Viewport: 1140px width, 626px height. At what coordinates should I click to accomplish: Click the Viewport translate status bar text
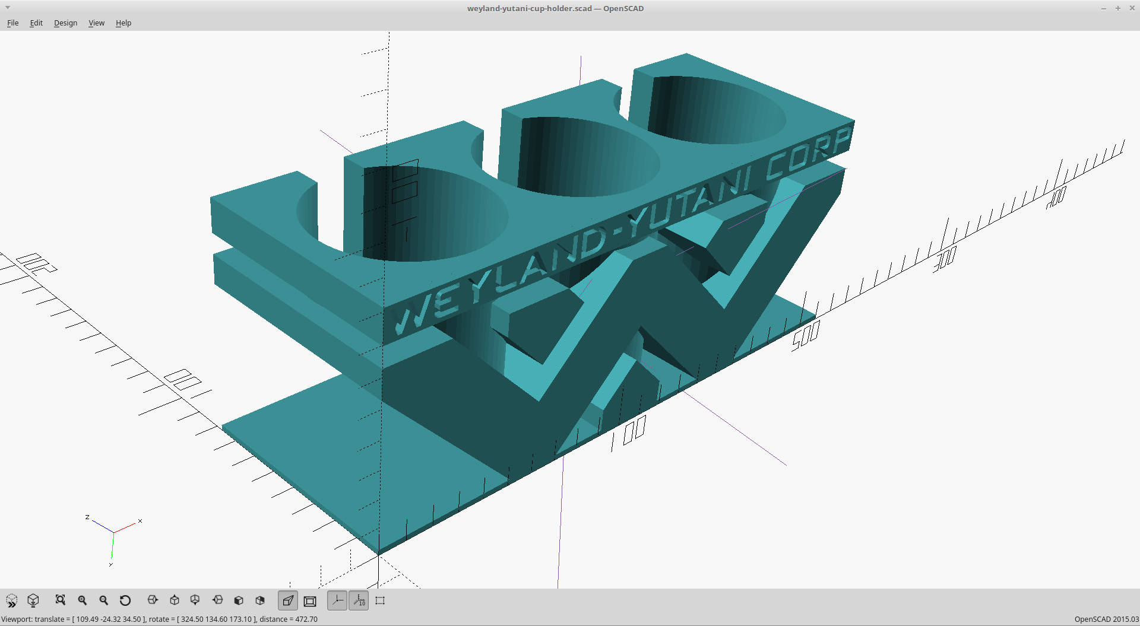click(160, 619)
